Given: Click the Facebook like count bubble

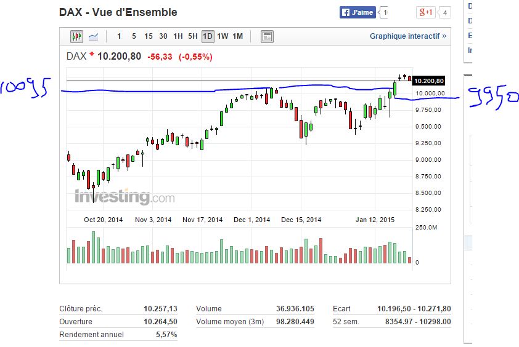Looking at the screenshot, I should [384, 12].
